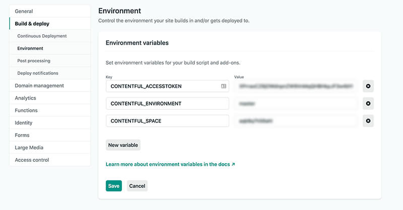The height and width of the screenshot is (210, 403).
Task: Click the autofill icon in access token key field
Action: [224, 86]
